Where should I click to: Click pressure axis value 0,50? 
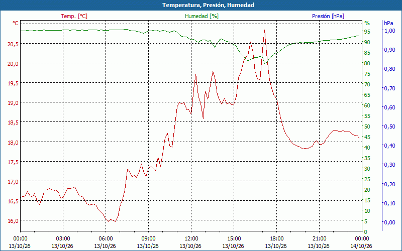coord(390,127)
